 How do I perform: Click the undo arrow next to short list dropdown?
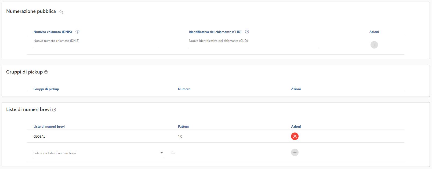[x=173, y=153]
